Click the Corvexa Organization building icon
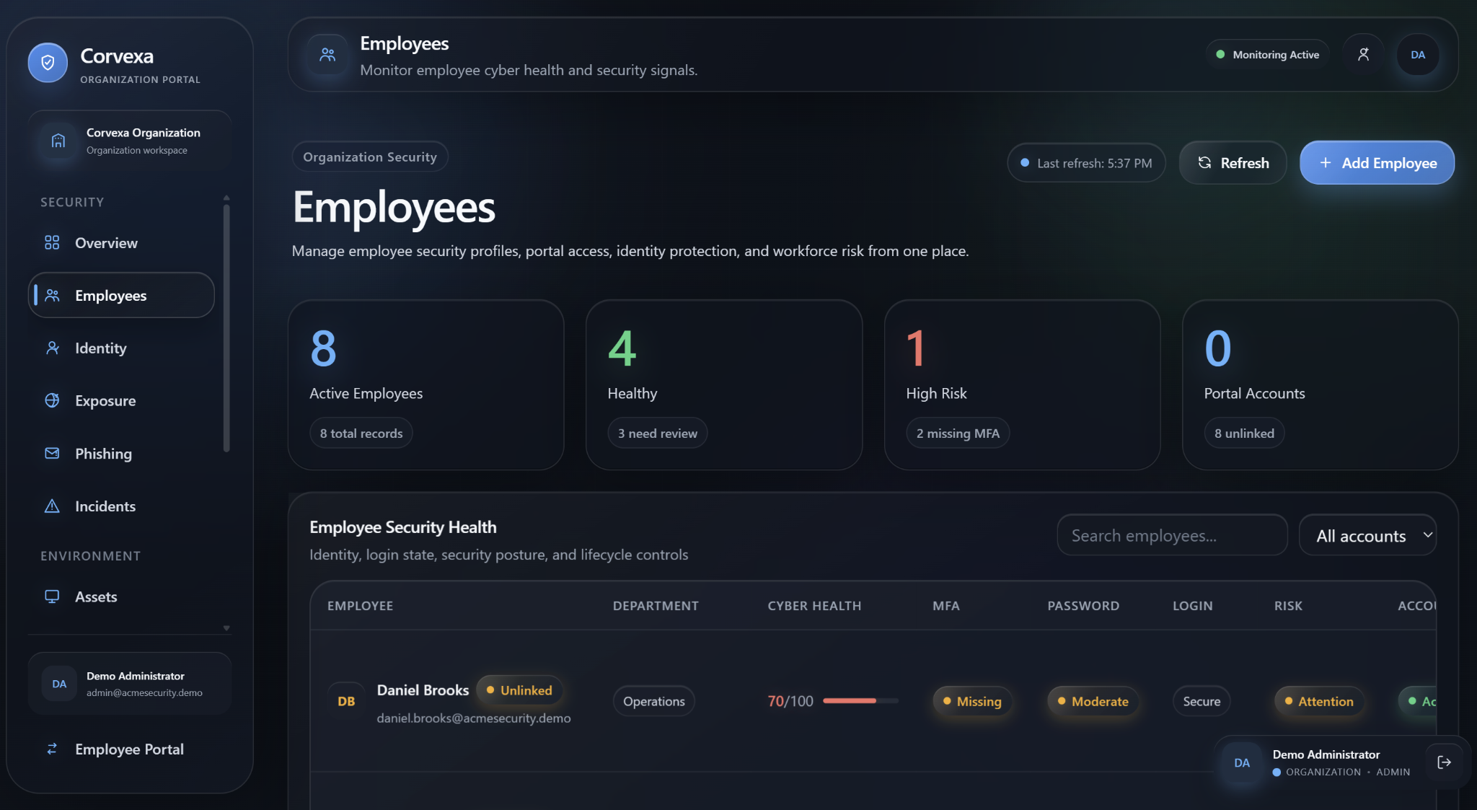The height and width of the screenshot is (810, 1477). [x=58, y=141]
